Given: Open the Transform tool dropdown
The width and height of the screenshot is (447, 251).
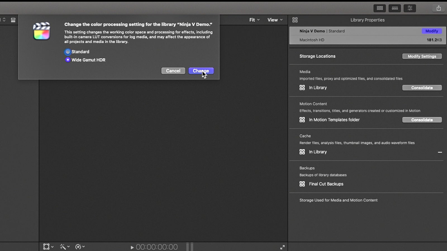Looking at the screenshot, I should [x=48, y=247].
